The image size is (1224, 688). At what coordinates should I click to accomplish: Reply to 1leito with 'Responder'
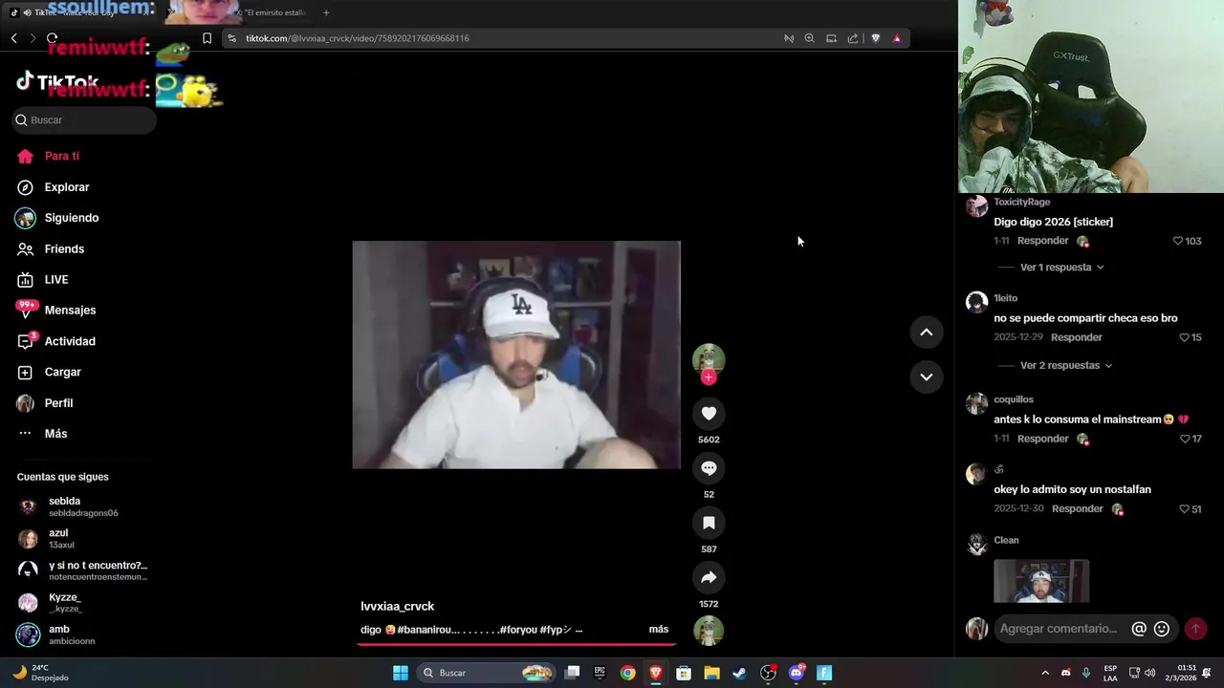pos(1077,337)
